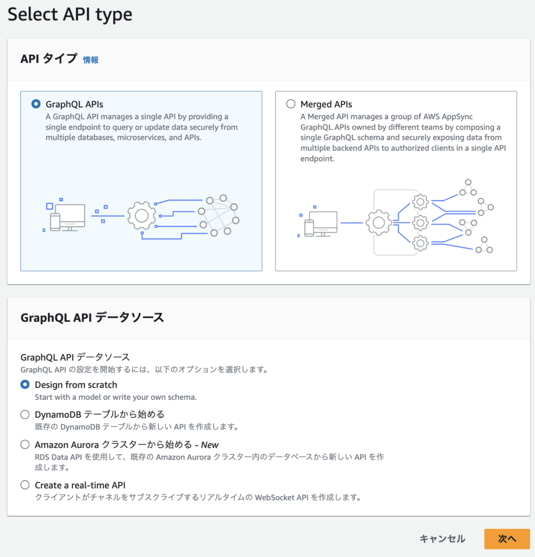This screenshot has height=557, width=535.
Task: Choose the Create a real-time API option
Action: (24, 485)
